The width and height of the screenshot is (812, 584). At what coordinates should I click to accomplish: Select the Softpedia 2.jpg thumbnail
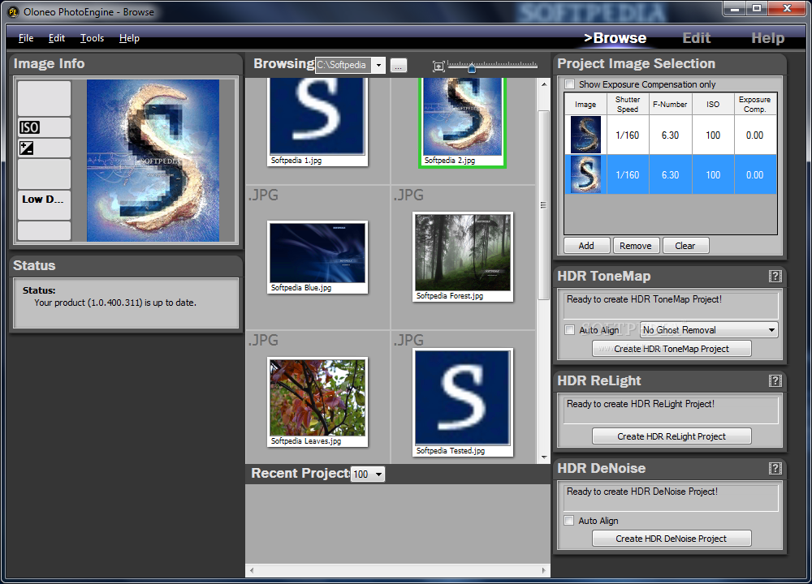pyautogui.click(x=463, y=122)
